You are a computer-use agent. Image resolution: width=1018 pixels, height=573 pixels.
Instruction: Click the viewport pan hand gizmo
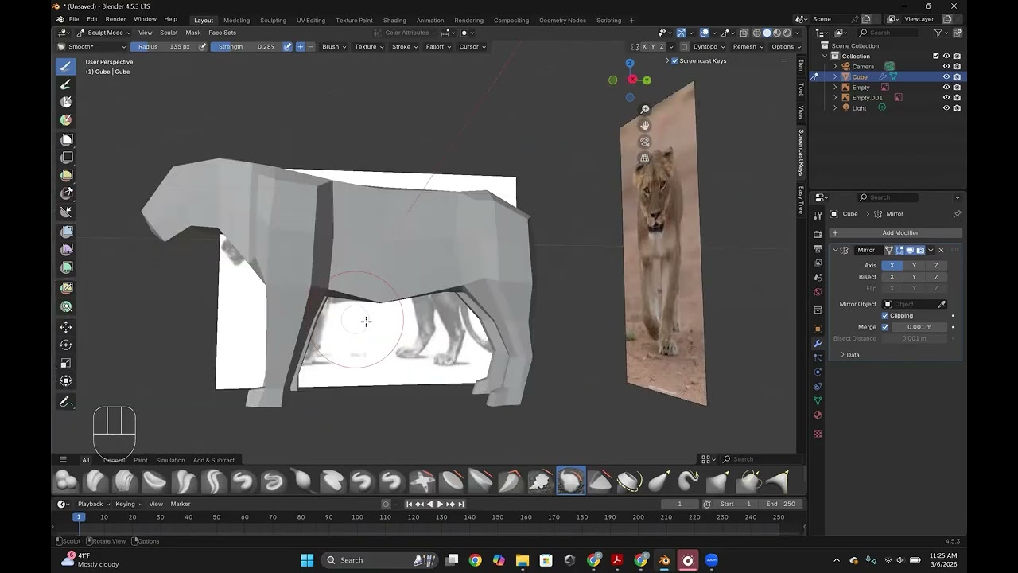[x=645, y=125]
